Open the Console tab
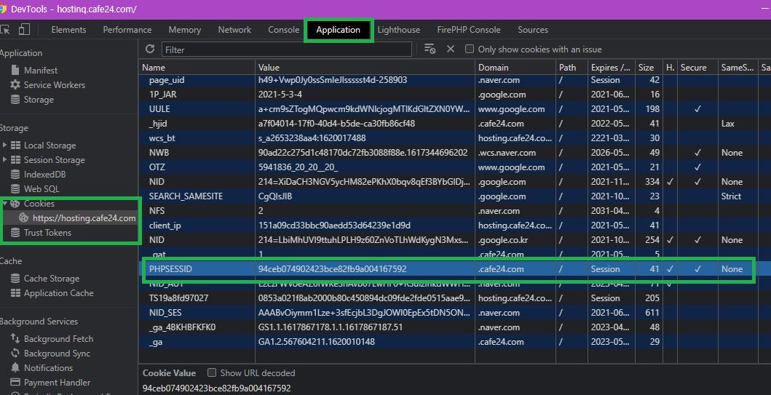The height and width of the screenshot is (395, 771). tap(283, 30)
